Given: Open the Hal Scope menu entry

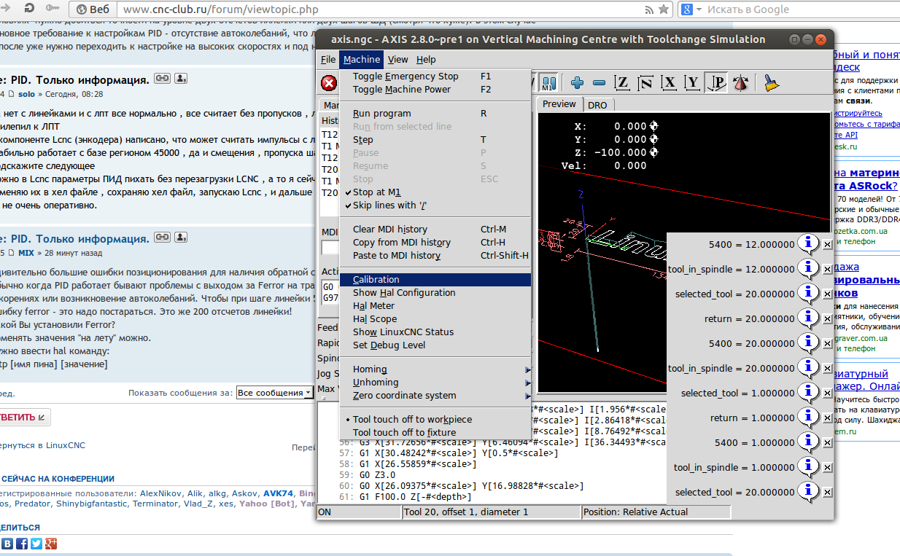Looking at the screenshot, I should pyautogui.click(x=375, y=319).
